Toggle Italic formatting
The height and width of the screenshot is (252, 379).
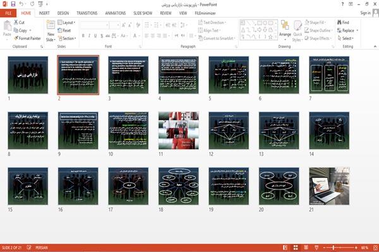click(x=89, y=36)
